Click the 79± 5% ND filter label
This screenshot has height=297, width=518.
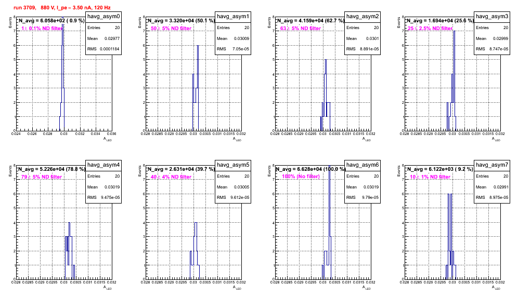click(x=42, y=177)
